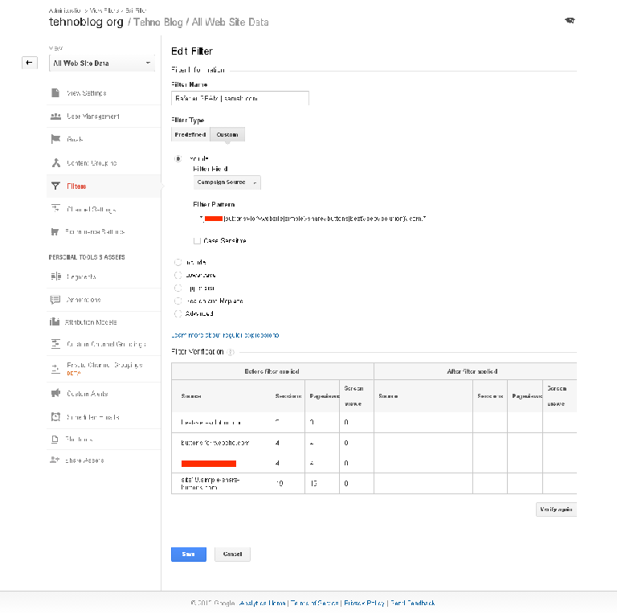Image resolution: width=617 pixels, height=614 pixels.
Task: Open View Settings via its document icon
Action: click(55, 93)
